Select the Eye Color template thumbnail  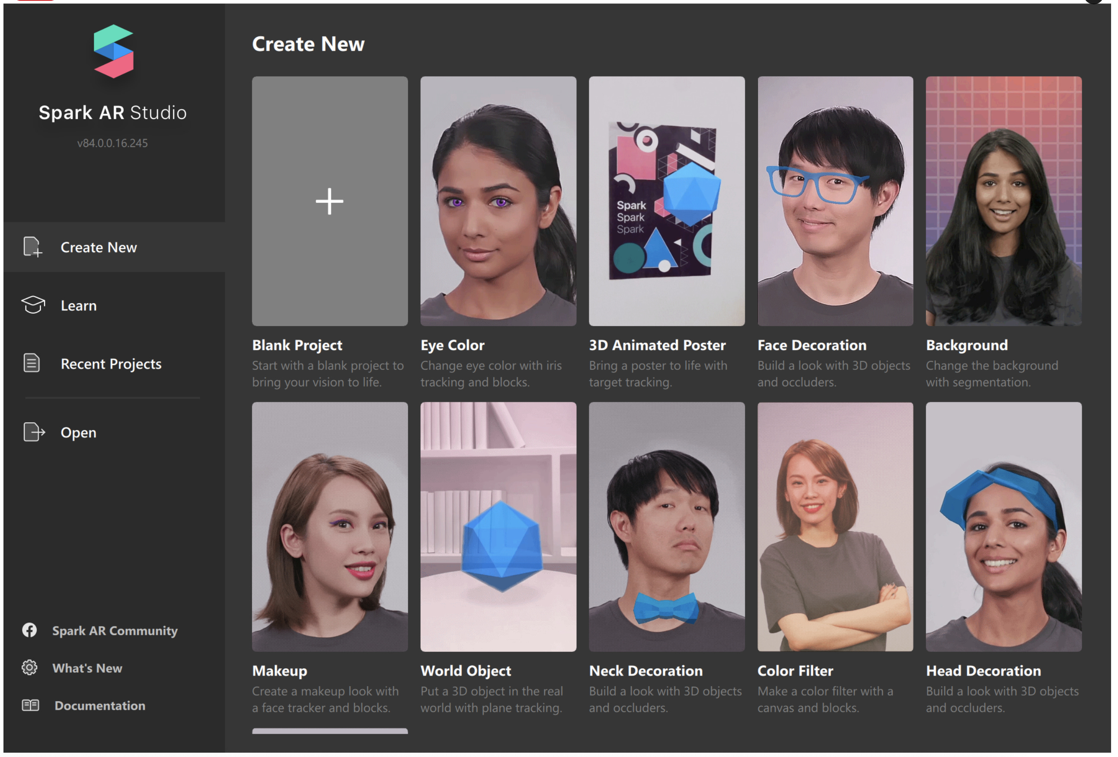click(498, 201)
